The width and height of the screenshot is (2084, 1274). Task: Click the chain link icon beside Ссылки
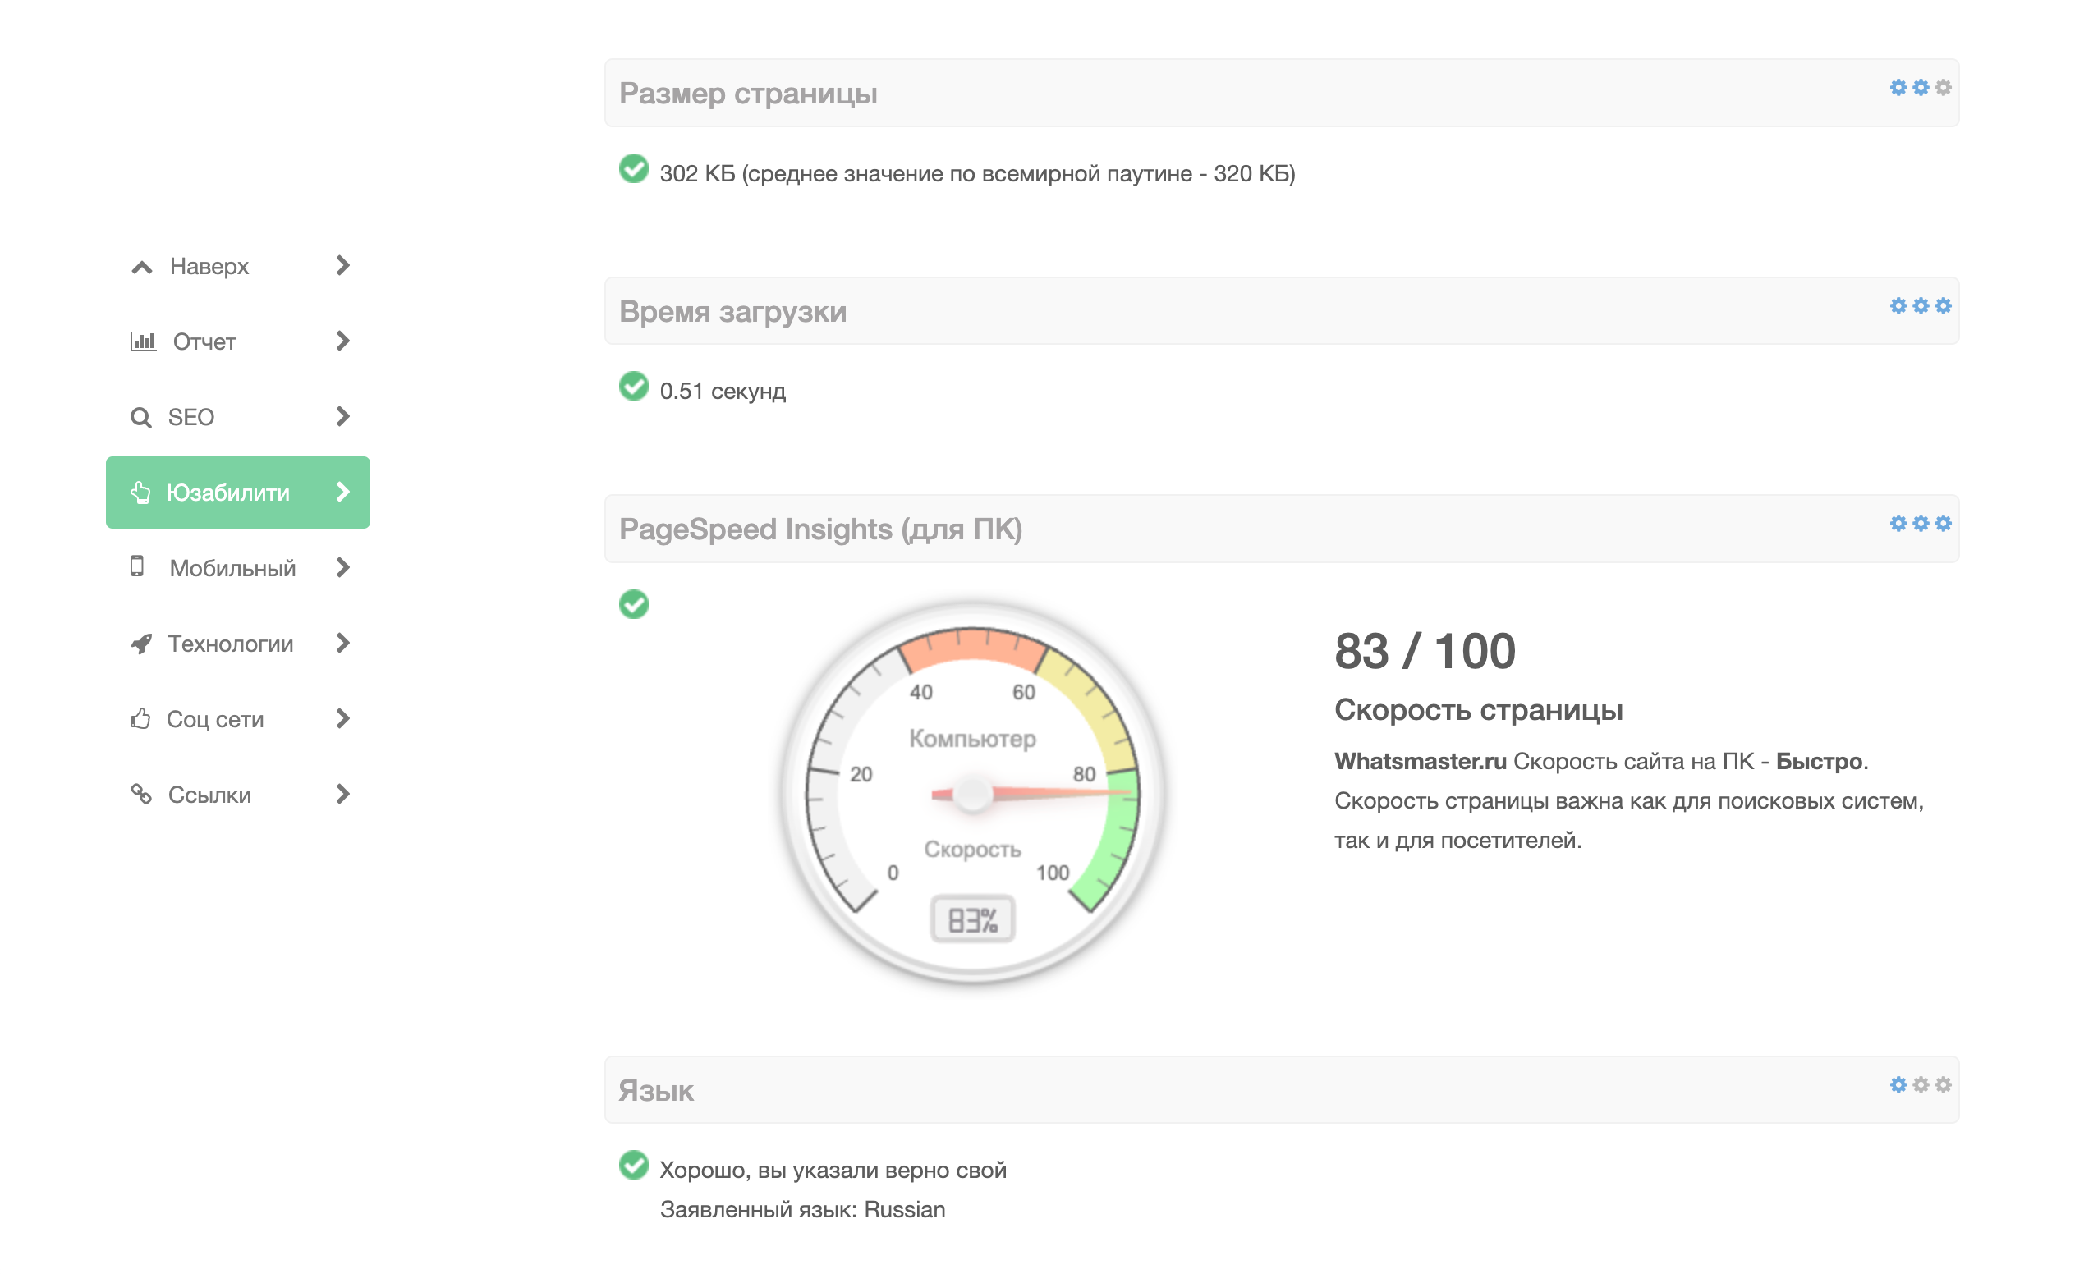click(x=140, y=795)
